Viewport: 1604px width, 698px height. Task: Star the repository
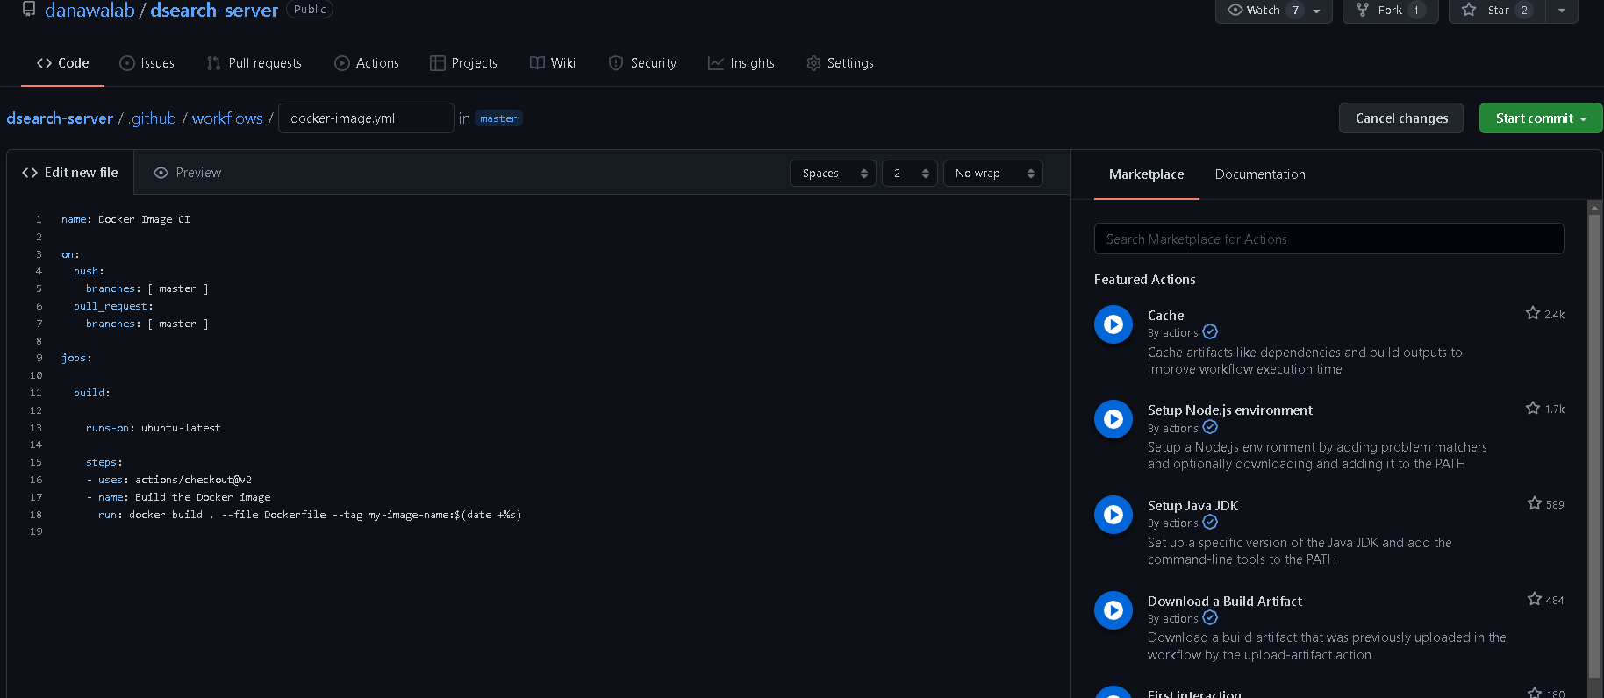tap(1496, 11)
